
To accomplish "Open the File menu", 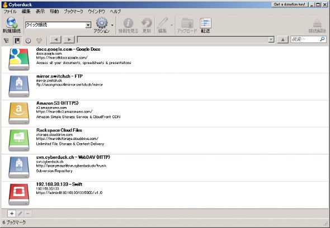I will pos(10,12).
